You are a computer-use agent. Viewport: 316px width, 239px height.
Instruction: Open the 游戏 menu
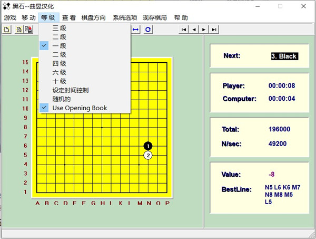(10, 17)
